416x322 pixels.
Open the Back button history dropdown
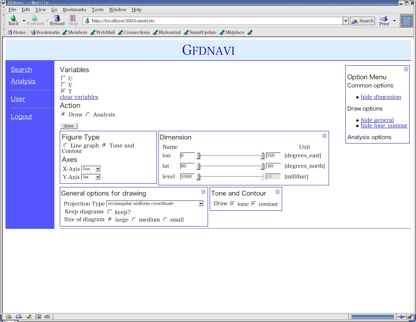pyautogui.click(x=24, y=21)
